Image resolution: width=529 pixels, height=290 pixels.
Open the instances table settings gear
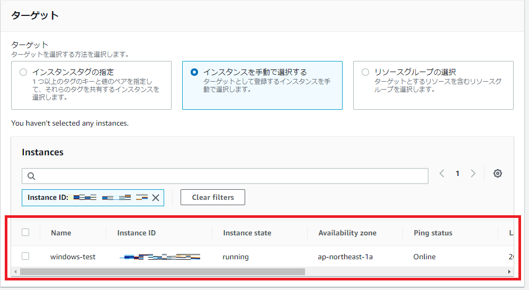click(498, 173)
